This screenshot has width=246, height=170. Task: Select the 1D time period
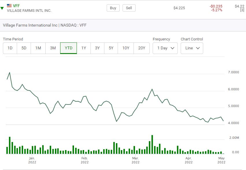coord(10,48)
